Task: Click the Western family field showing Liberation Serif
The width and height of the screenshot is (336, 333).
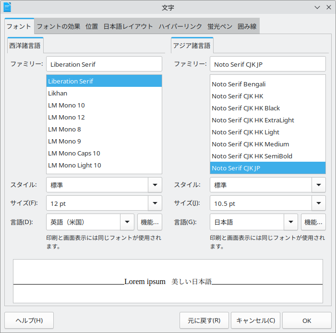Action: click(104, 64)
